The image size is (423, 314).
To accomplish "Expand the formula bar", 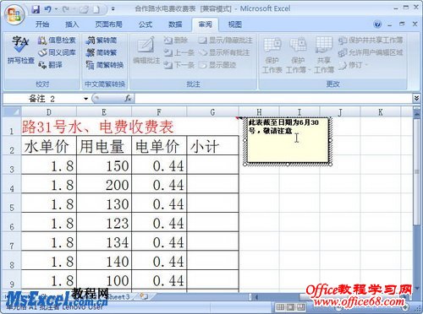I will (416, 98).
